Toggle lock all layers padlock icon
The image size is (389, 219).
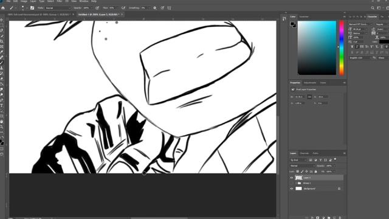click(x=316, y=172)
